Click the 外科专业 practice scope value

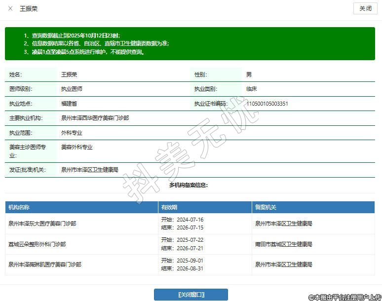(72, 133)
